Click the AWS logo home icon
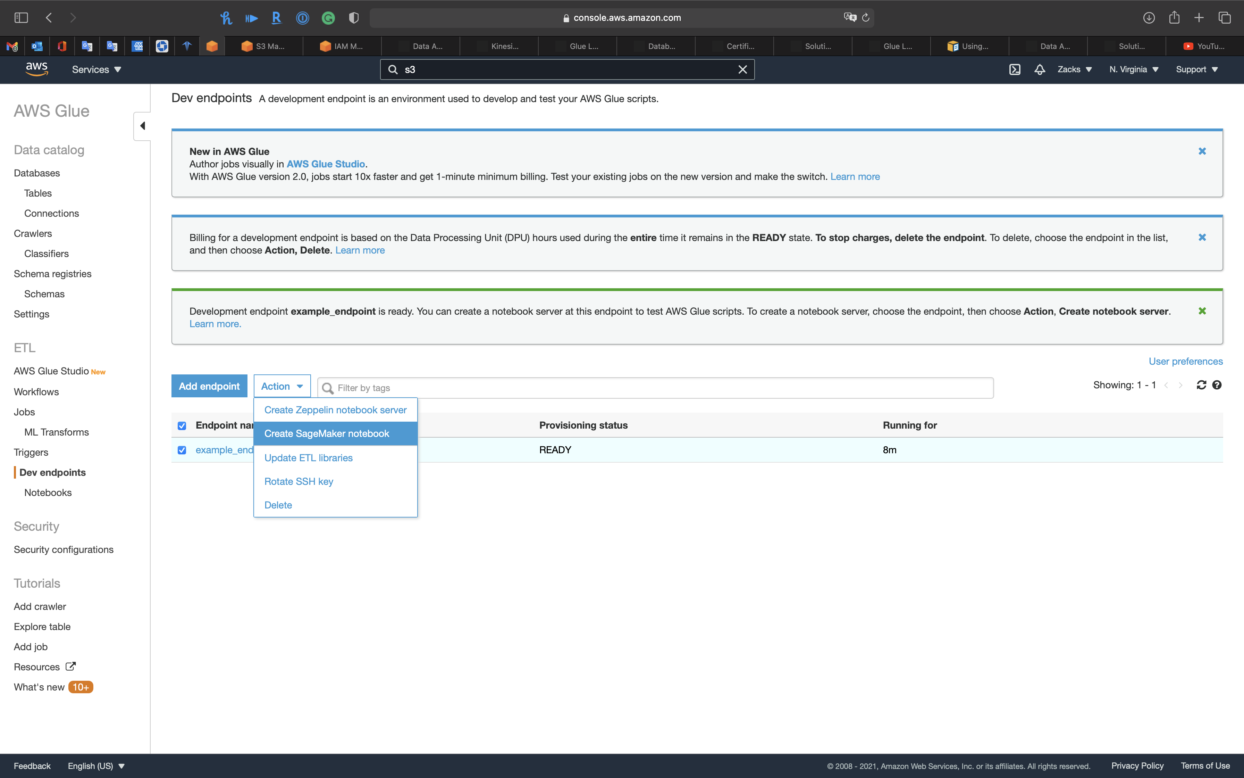Image resolution: width=1244 pixels, height=778 pixels. point(37,69)
